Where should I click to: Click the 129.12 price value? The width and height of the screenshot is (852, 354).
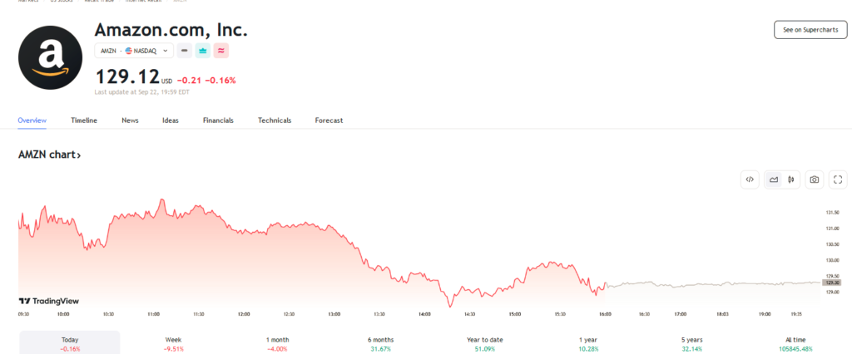pos(127,76)
